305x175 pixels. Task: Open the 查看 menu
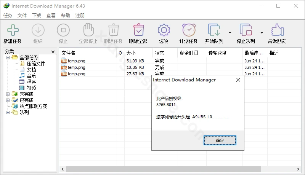51,15
